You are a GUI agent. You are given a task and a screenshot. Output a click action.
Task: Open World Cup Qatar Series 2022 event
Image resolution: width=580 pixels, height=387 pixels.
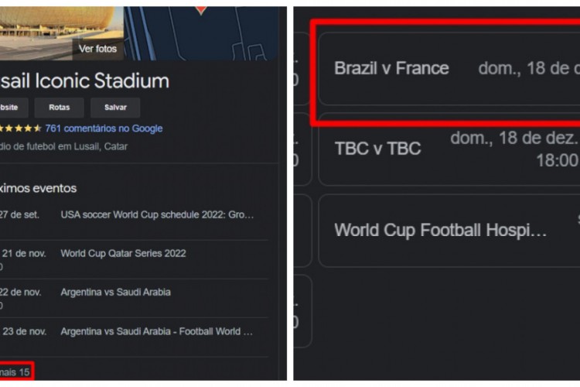point(123,253)
